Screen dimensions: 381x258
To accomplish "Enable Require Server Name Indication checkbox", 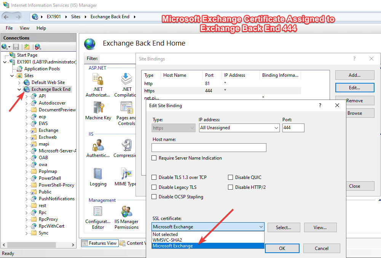I will click(x=154, y=158).
